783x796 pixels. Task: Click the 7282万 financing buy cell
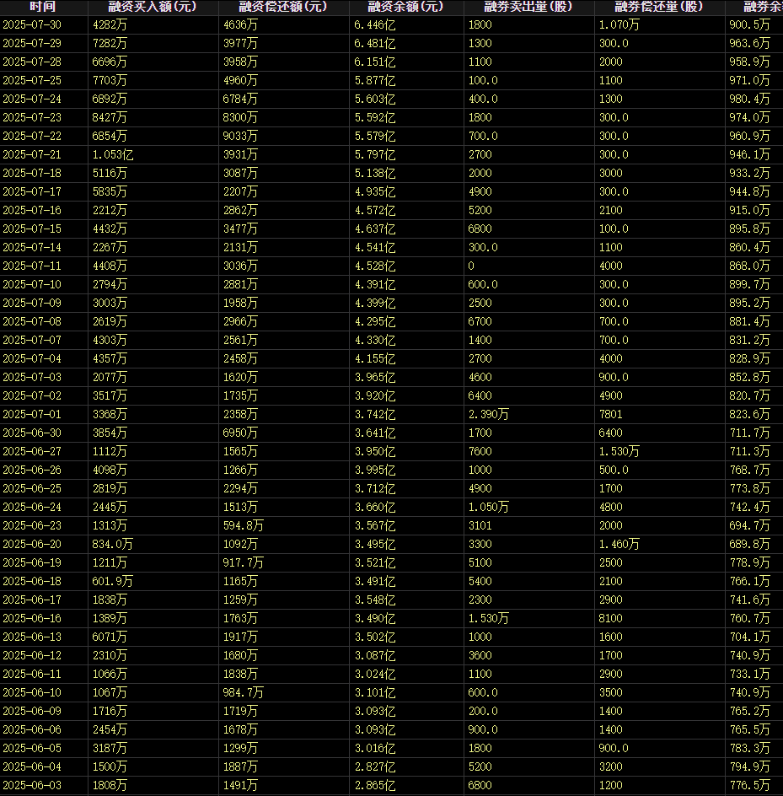click(110, 44)
